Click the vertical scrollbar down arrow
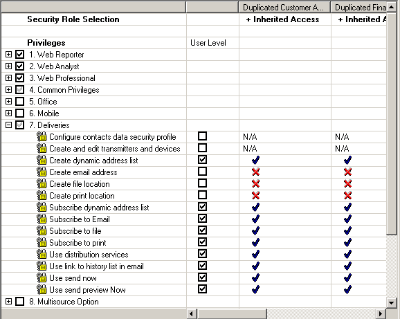The width and height of the screenshot is (400, 319). click(x=391, y=303)
